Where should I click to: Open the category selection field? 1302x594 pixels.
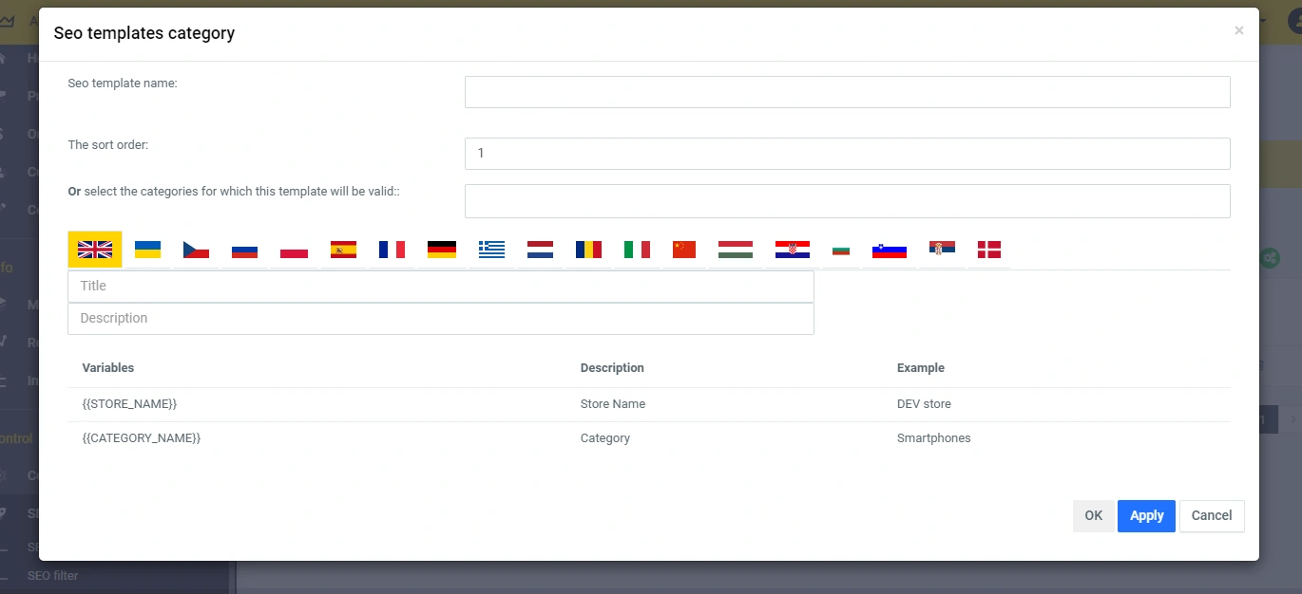point(847,201)
